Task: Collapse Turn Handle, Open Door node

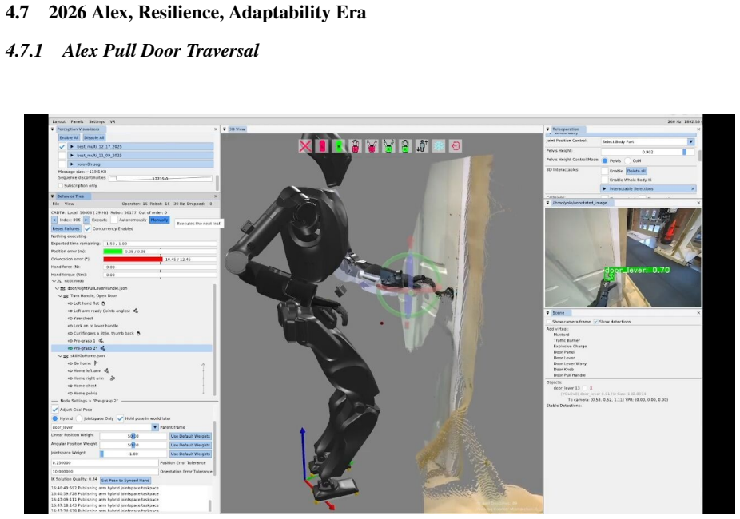Action: pyautogui.click(x=61, y=295)
